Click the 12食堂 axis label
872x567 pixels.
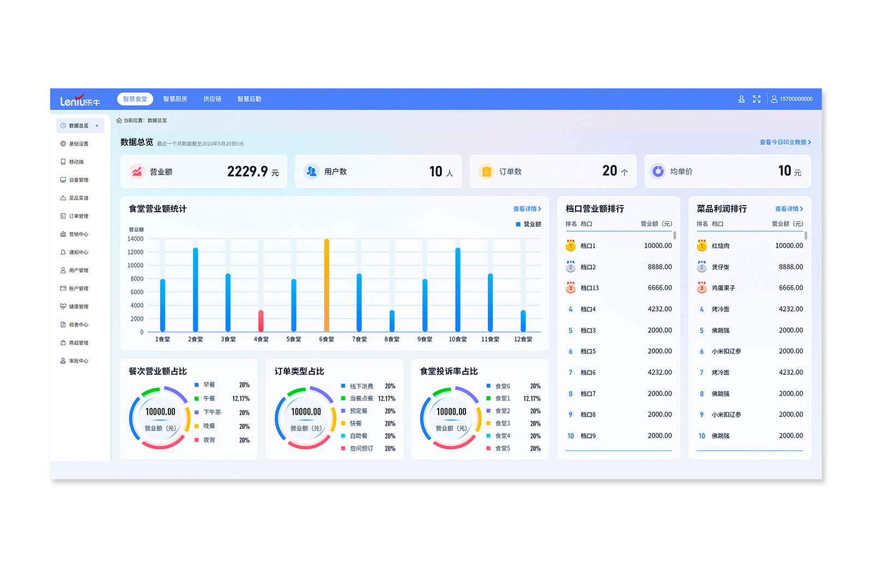point(523,340)
